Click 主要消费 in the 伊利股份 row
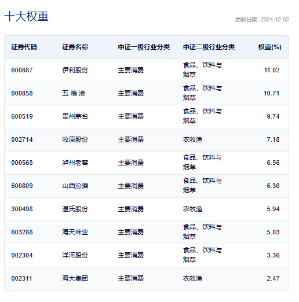This screenshot has height=302, width=299. 131,70
